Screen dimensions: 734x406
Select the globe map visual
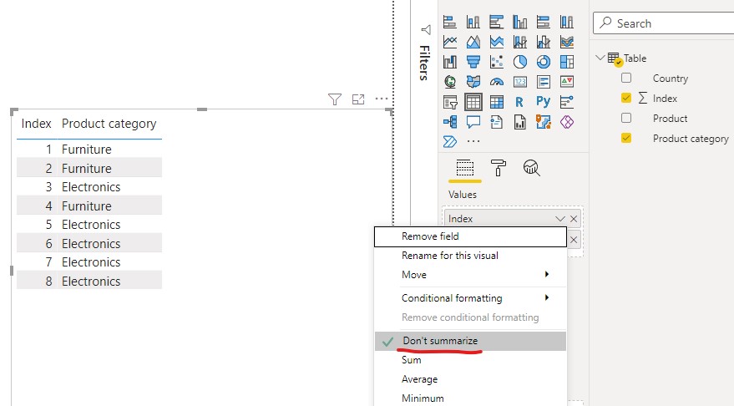450,82
